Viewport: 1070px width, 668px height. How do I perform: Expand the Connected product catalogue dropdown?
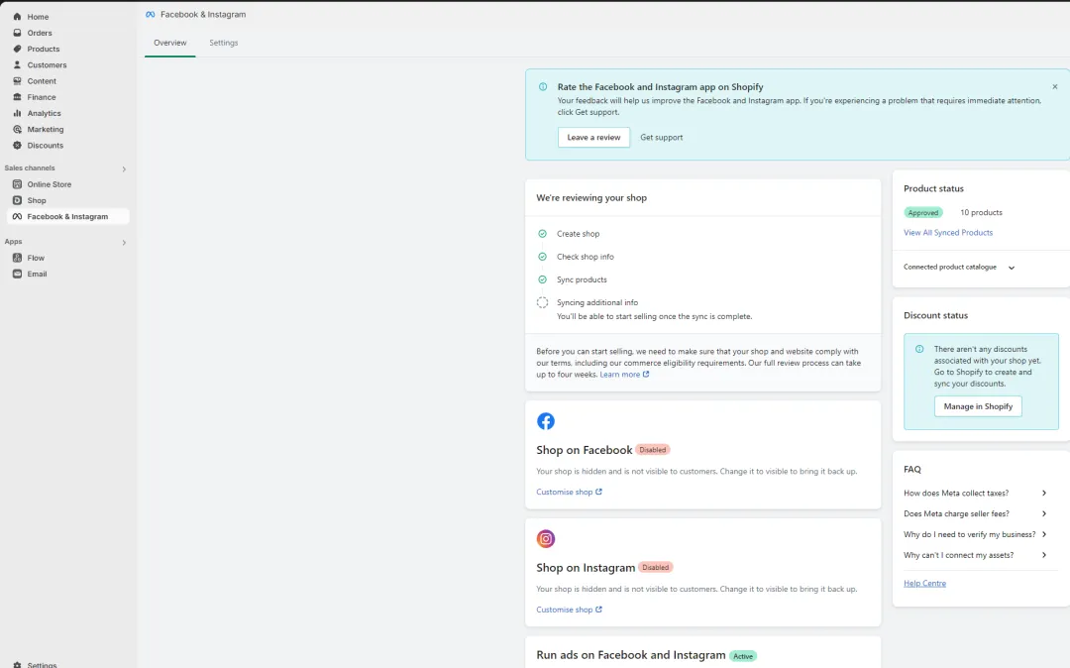1012,268
